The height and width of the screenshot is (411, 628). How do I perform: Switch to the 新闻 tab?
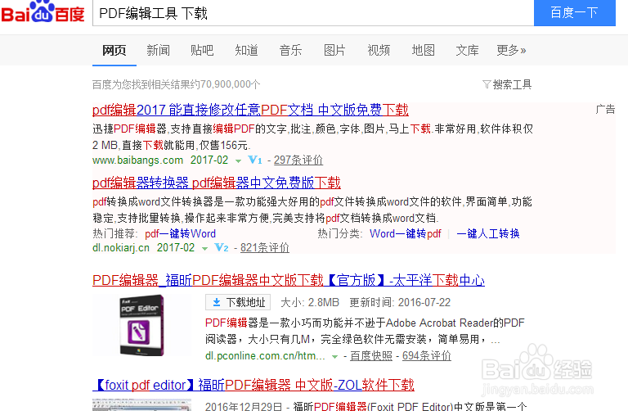(x=158, y=50)
